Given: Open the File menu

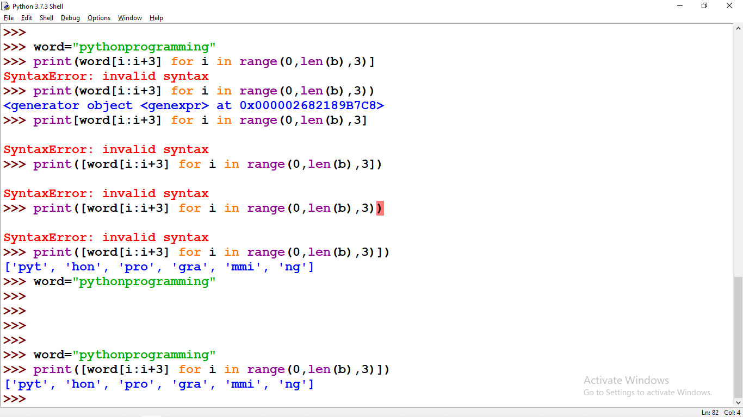Looking at the screenshot, I should coord(9,17).
